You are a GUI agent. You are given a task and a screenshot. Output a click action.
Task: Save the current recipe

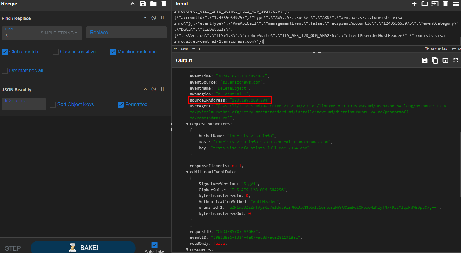[143, 4]
